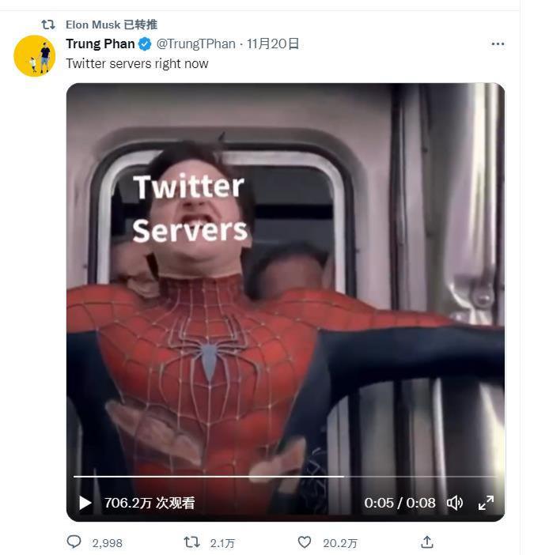
Task: Click the reply speech bubble icon
Action: pyautogui.click(x=74, y=542)
